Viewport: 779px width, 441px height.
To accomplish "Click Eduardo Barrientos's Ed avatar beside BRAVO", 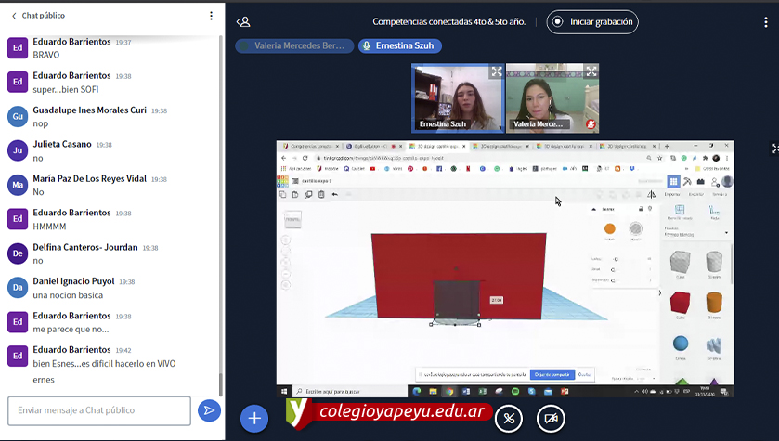I will click(x=17, y=48).
